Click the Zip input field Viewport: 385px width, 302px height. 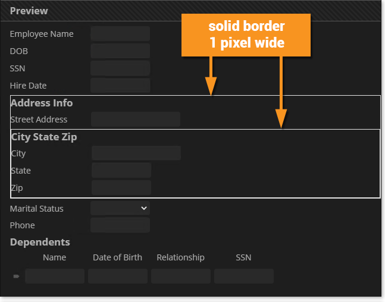pos(121,188)
